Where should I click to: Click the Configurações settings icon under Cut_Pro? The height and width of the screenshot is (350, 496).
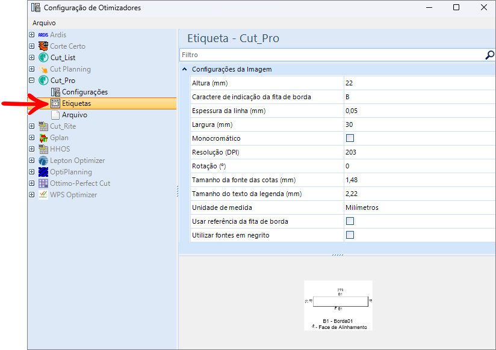coord(55,92)
